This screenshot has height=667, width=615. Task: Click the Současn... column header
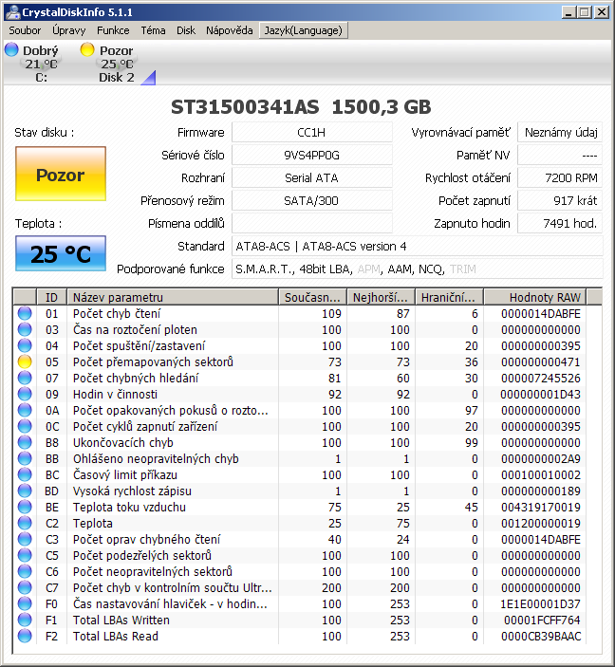[x=313, y=297]
